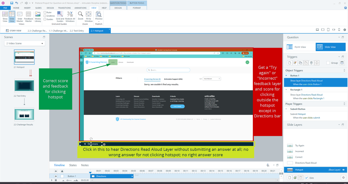
Task: Open the HOME ribbon tab
Action: (16, 8)
